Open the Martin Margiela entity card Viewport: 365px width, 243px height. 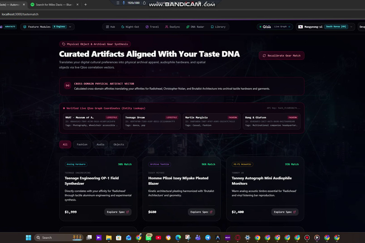tap(211, 121)
